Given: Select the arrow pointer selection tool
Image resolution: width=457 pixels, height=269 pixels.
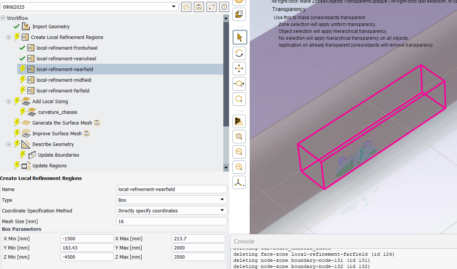Looking at the screenshot, I should click(239, 37).
